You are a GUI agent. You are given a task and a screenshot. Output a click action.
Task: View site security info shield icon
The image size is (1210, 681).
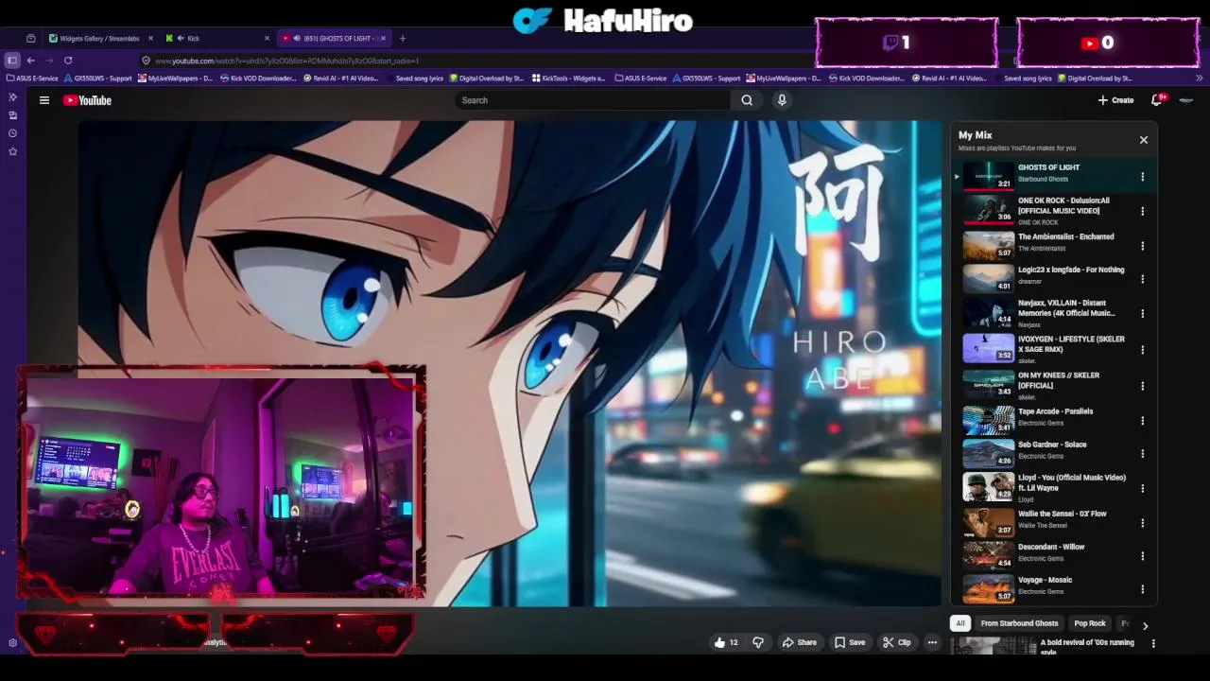(x=147, y=61)
